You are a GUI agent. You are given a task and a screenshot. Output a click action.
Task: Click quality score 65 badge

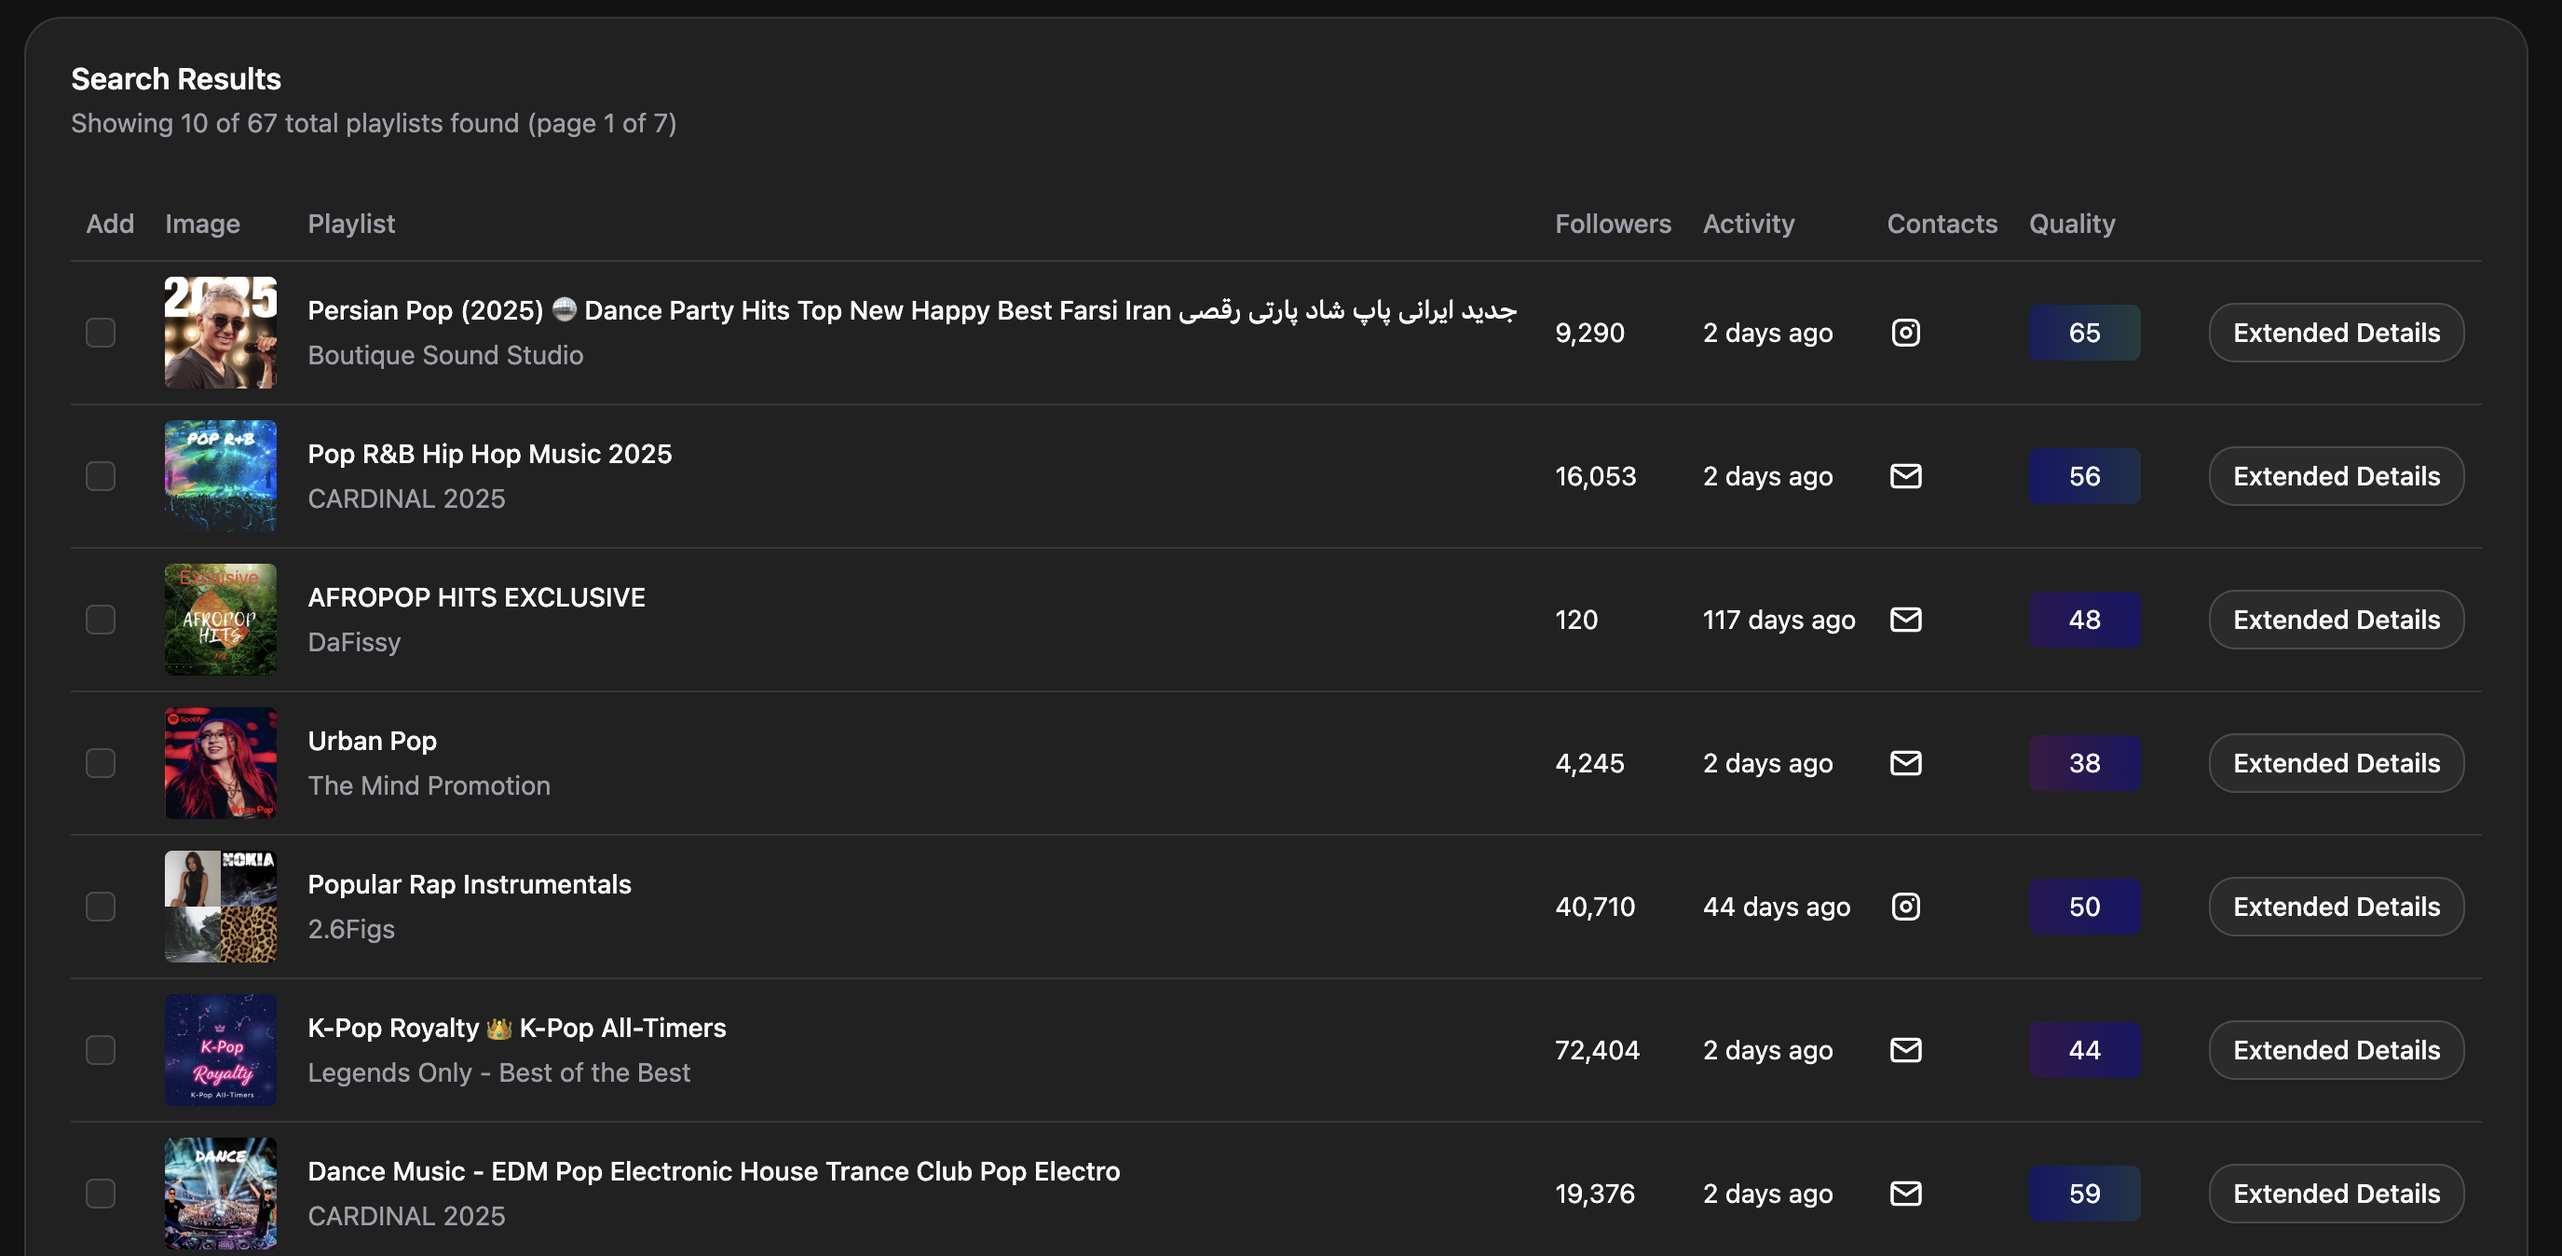pos(2084,332)
